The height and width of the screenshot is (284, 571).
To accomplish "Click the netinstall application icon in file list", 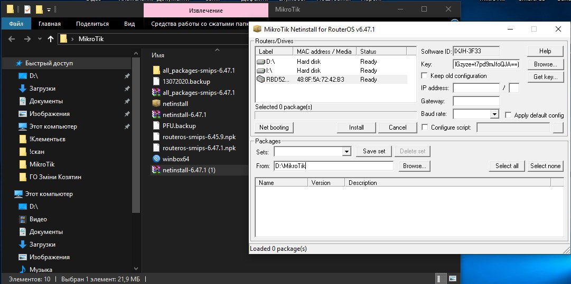I will click(x=156, y=103).
